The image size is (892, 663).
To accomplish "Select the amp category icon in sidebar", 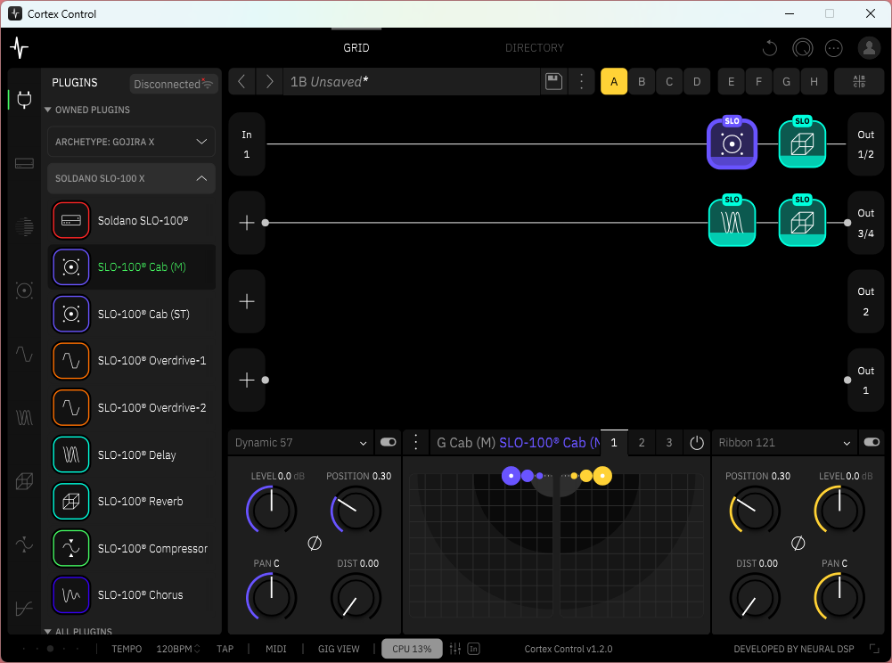I will [x=24, y=164].
